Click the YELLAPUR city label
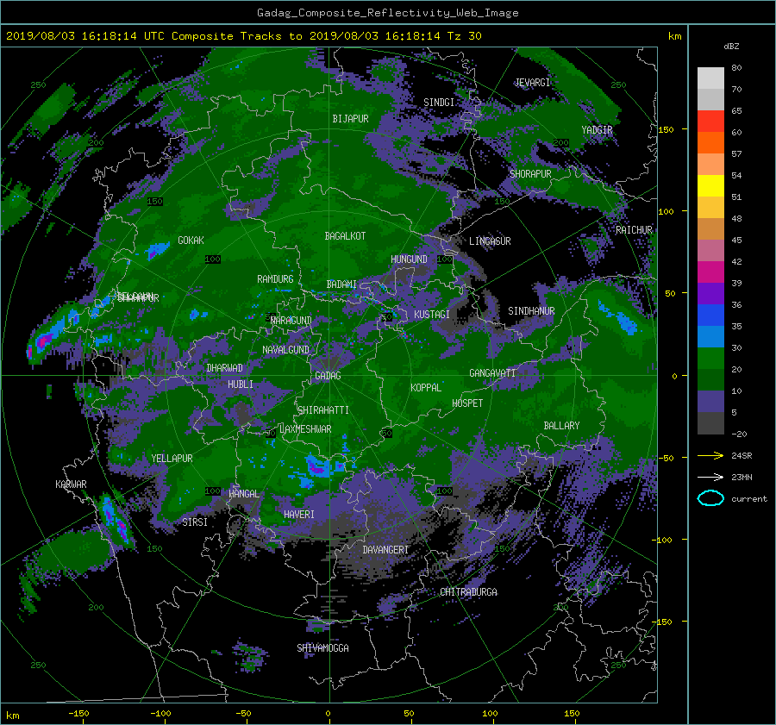Viewport: 776px width, 725px height. (x=172, y=459)
